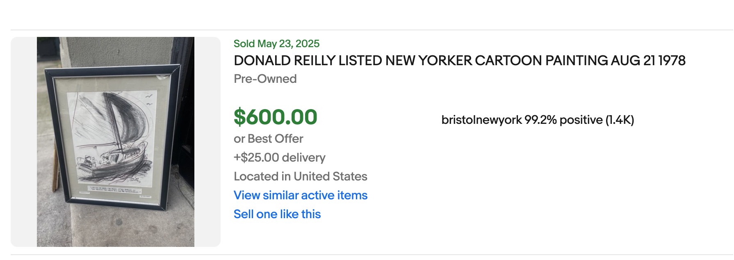Image resolution: width=734 pixels, height=260 pixels.
Task: Click the or Best Offer text
Action: pyautogui.click(x=268, y=139)
